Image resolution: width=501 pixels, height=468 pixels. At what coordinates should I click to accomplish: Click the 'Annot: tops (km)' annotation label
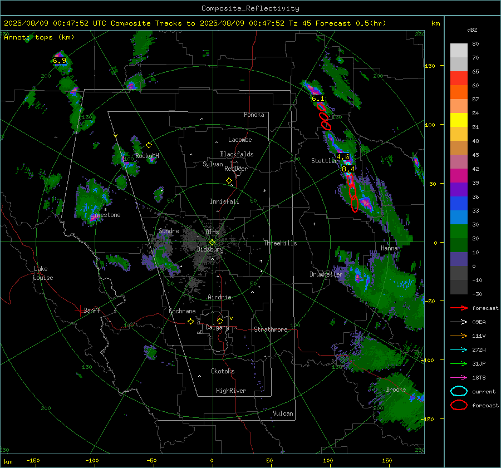(x=39, y=37)
